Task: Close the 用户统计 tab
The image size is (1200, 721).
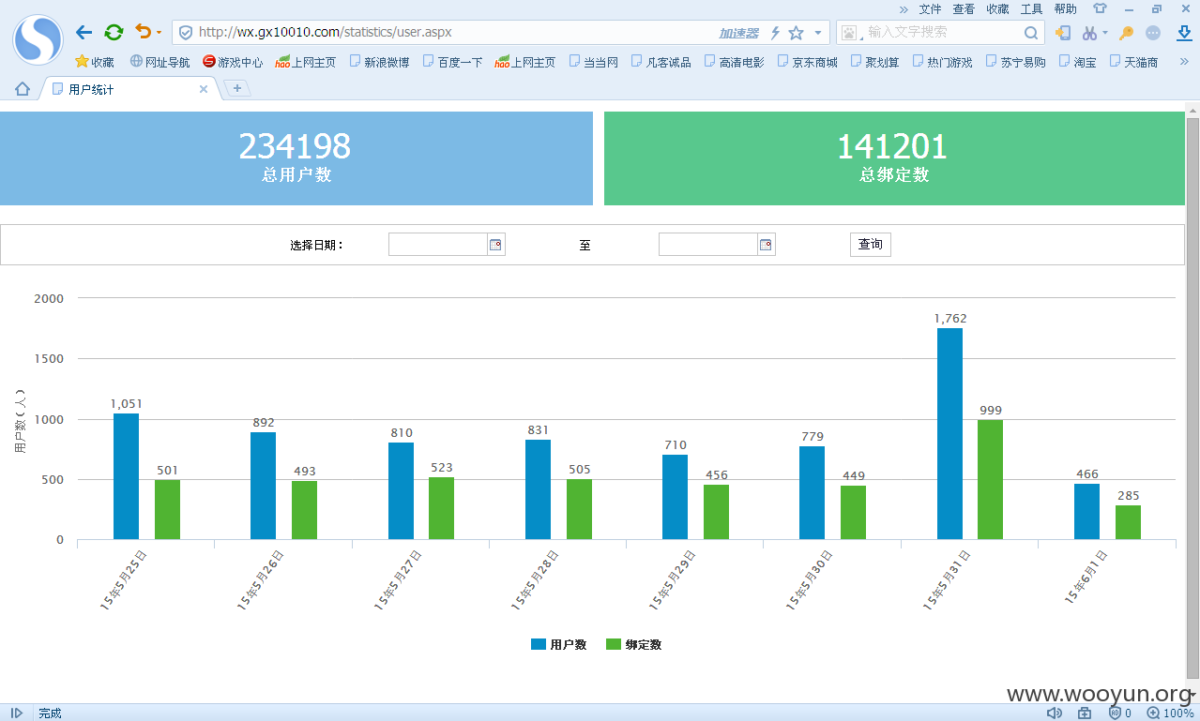Action: tap(204, 89)
